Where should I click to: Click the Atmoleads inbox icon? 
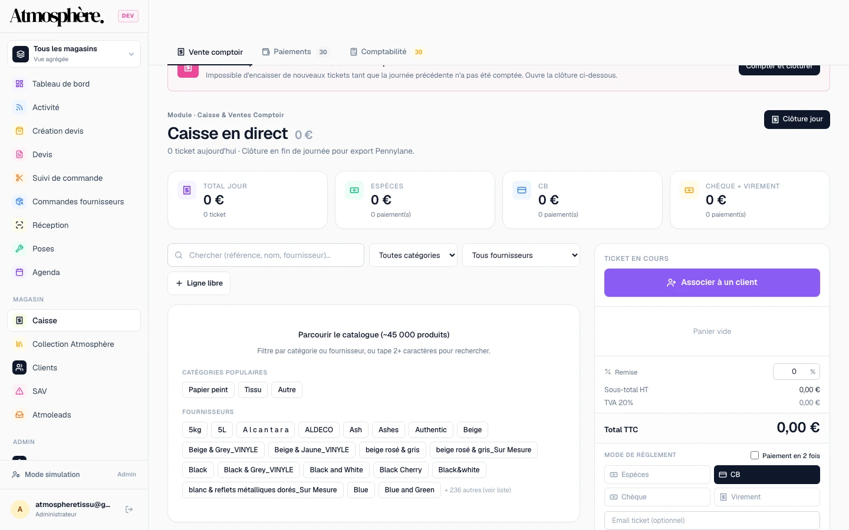[19, 415]
